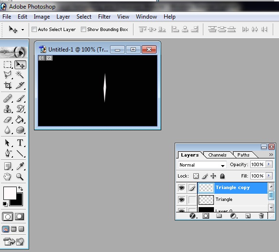Screen dimensions: 279x252
Task: Add a layer style in Layers panel
Action: pos(192,216)
